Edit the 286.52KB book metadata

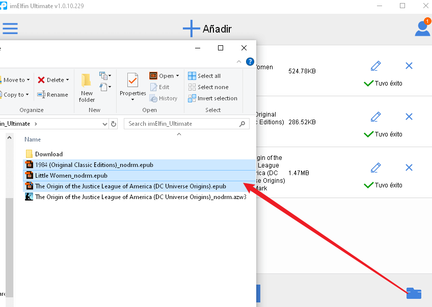[376, 117]
